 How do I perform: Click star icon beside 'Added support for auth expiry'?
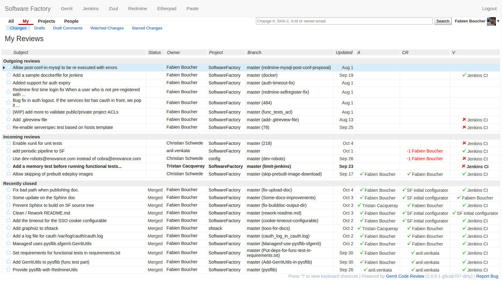click(x=9, y=83)
